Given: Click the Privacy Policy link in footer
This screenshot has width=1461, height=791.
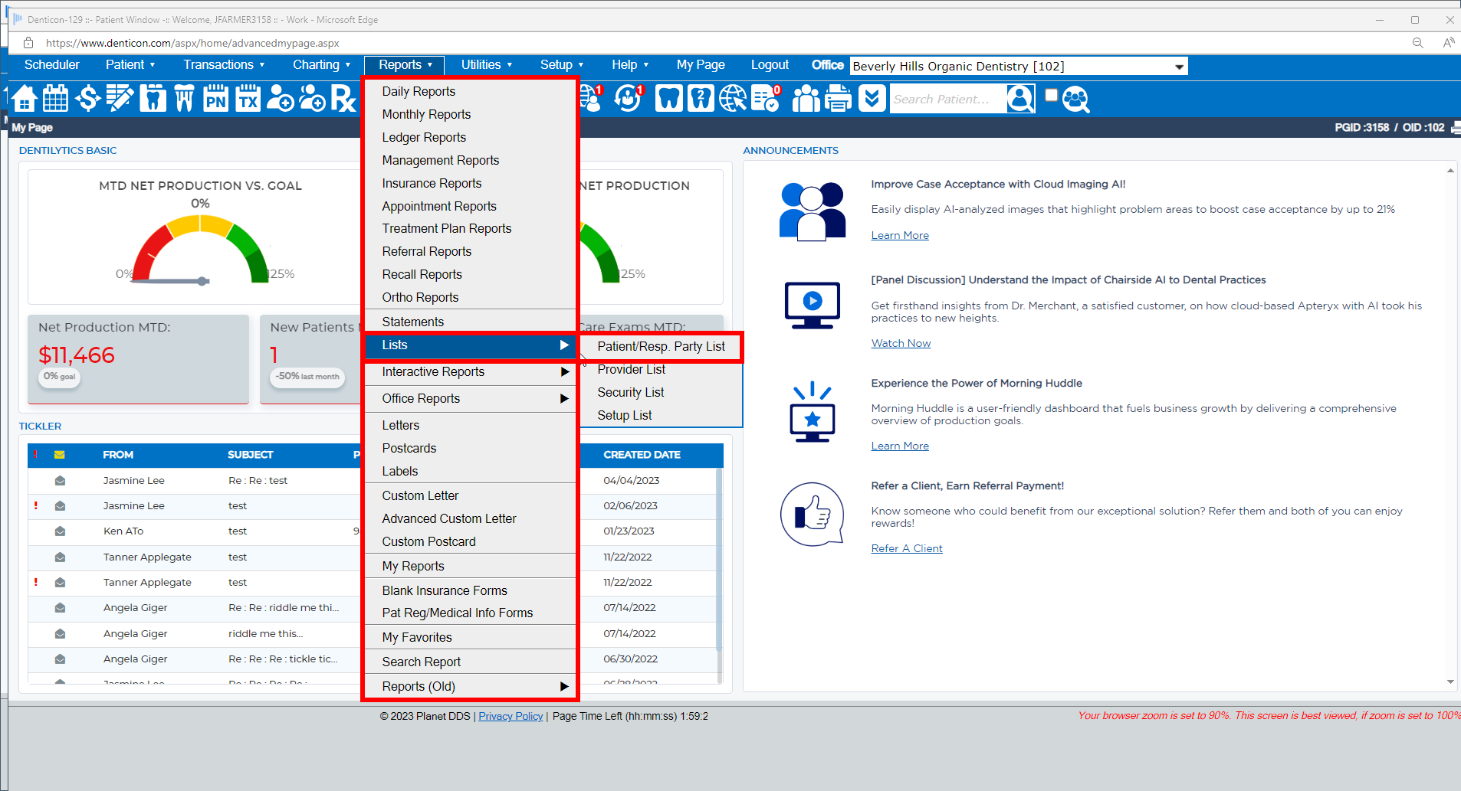Looking at the screenshot, I should click(x=511, y=717).
